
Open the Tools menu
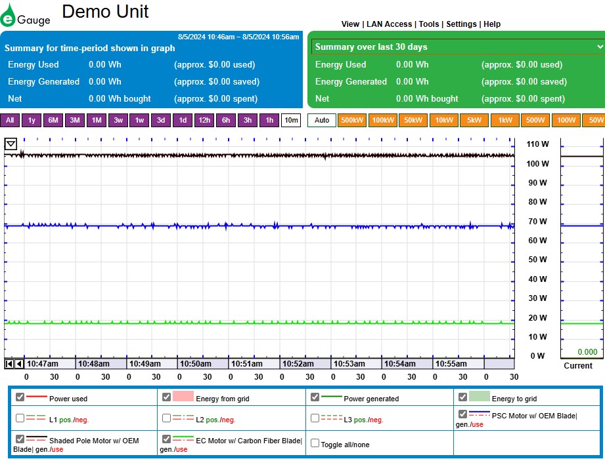[429, 24]
